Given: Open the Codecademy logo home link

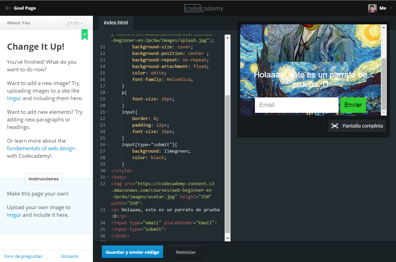Looking at the screenshot, I should pyautogui.click(x=204, y=8).
